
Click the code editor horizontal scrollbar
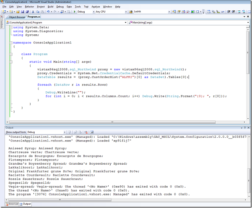112,122
